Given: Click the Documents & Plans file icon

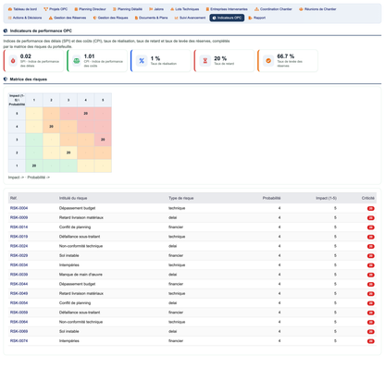Looking at the screenshot, I should click(136, 18).
